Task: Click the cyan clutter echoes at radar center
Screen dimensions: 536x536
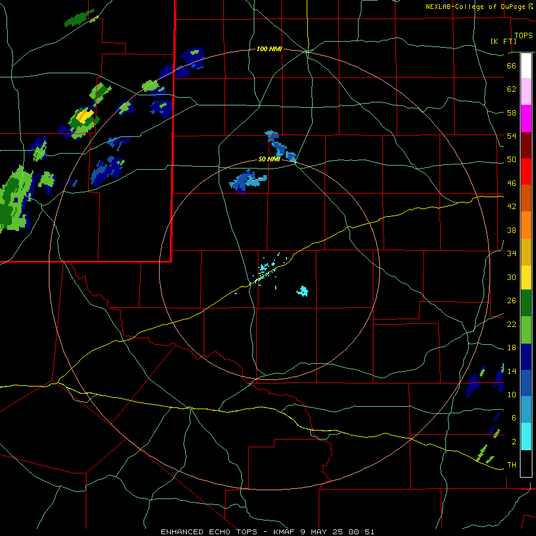Action: (266, 271)
